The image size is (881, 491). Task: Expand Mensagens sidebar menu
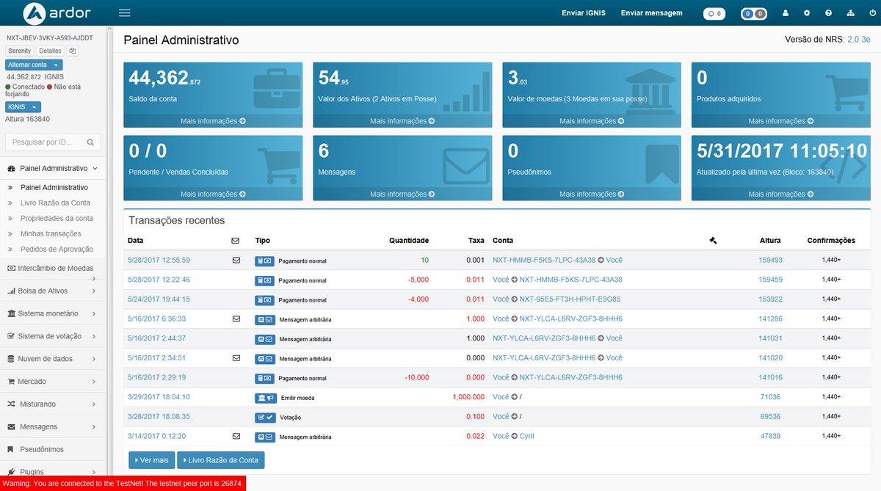pos(53,426)
